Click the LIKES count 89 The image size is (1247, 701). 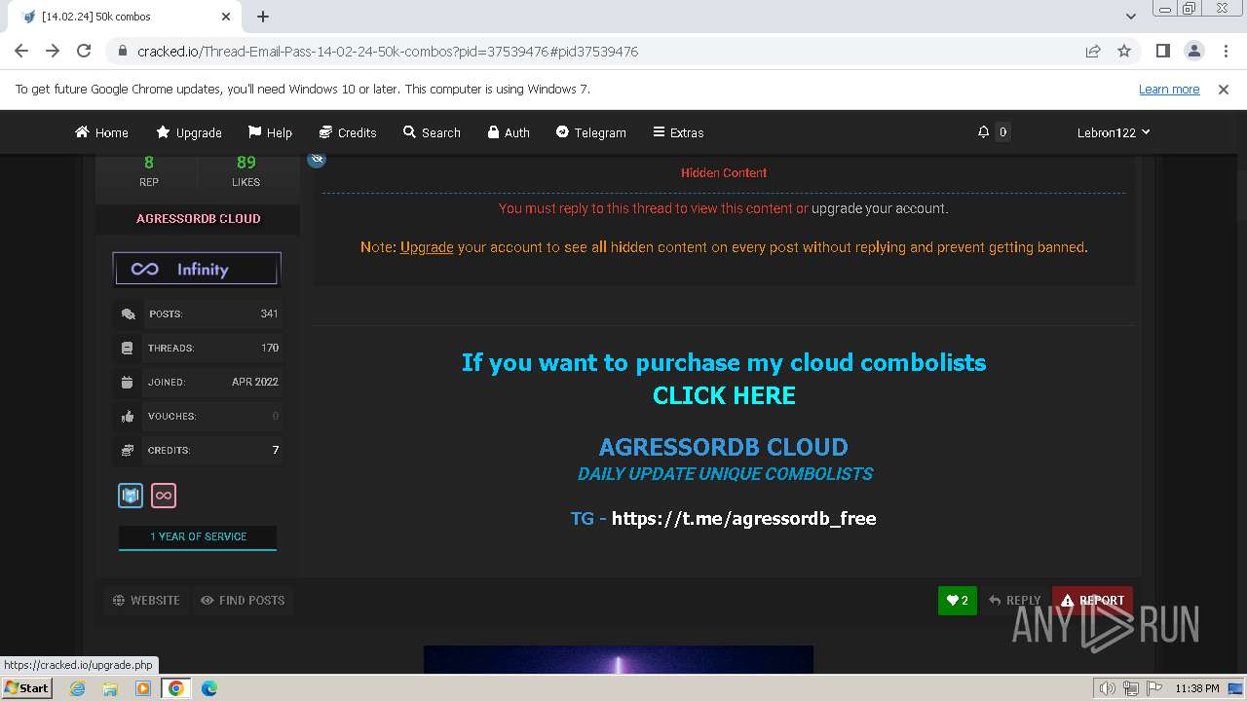point(246,163)
